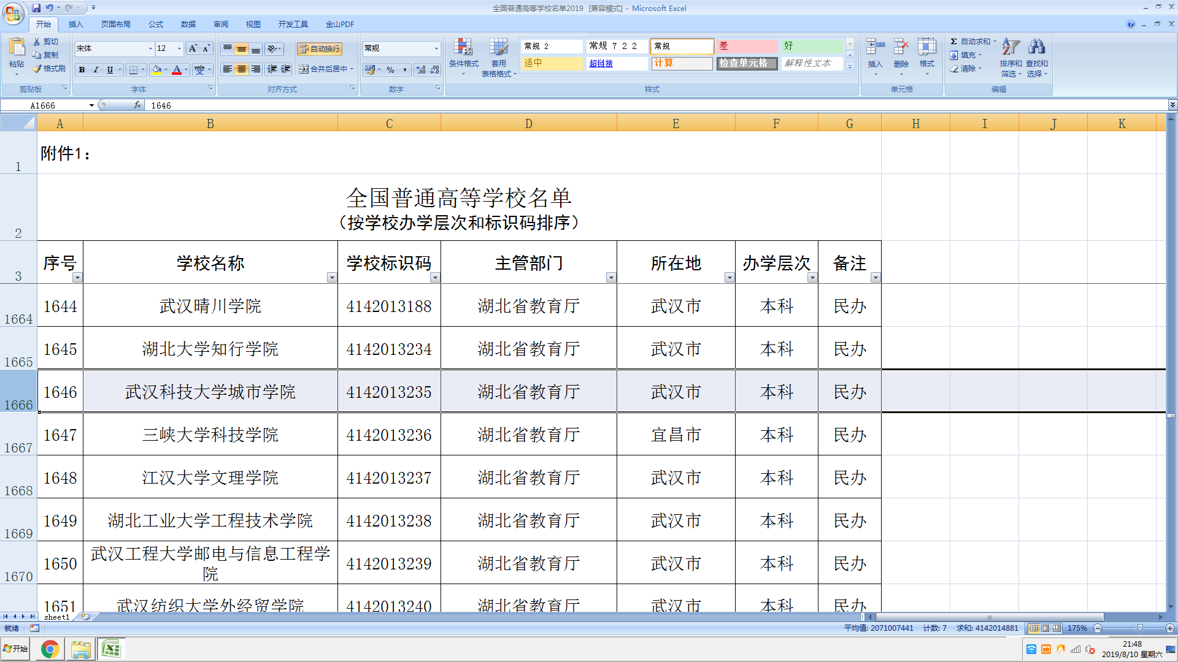Image resolution: width=1178 pixels, height=662 pixels.
Task: Click the increase indent icon
Action: [286, 69]
